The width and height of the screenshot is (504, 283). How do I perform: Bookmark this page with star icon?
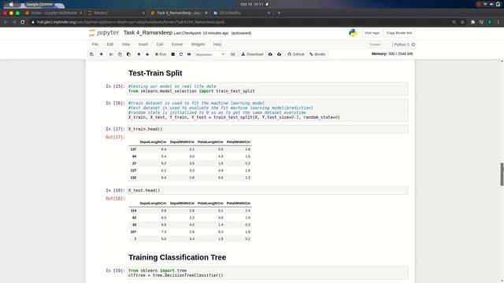point(462,22)
